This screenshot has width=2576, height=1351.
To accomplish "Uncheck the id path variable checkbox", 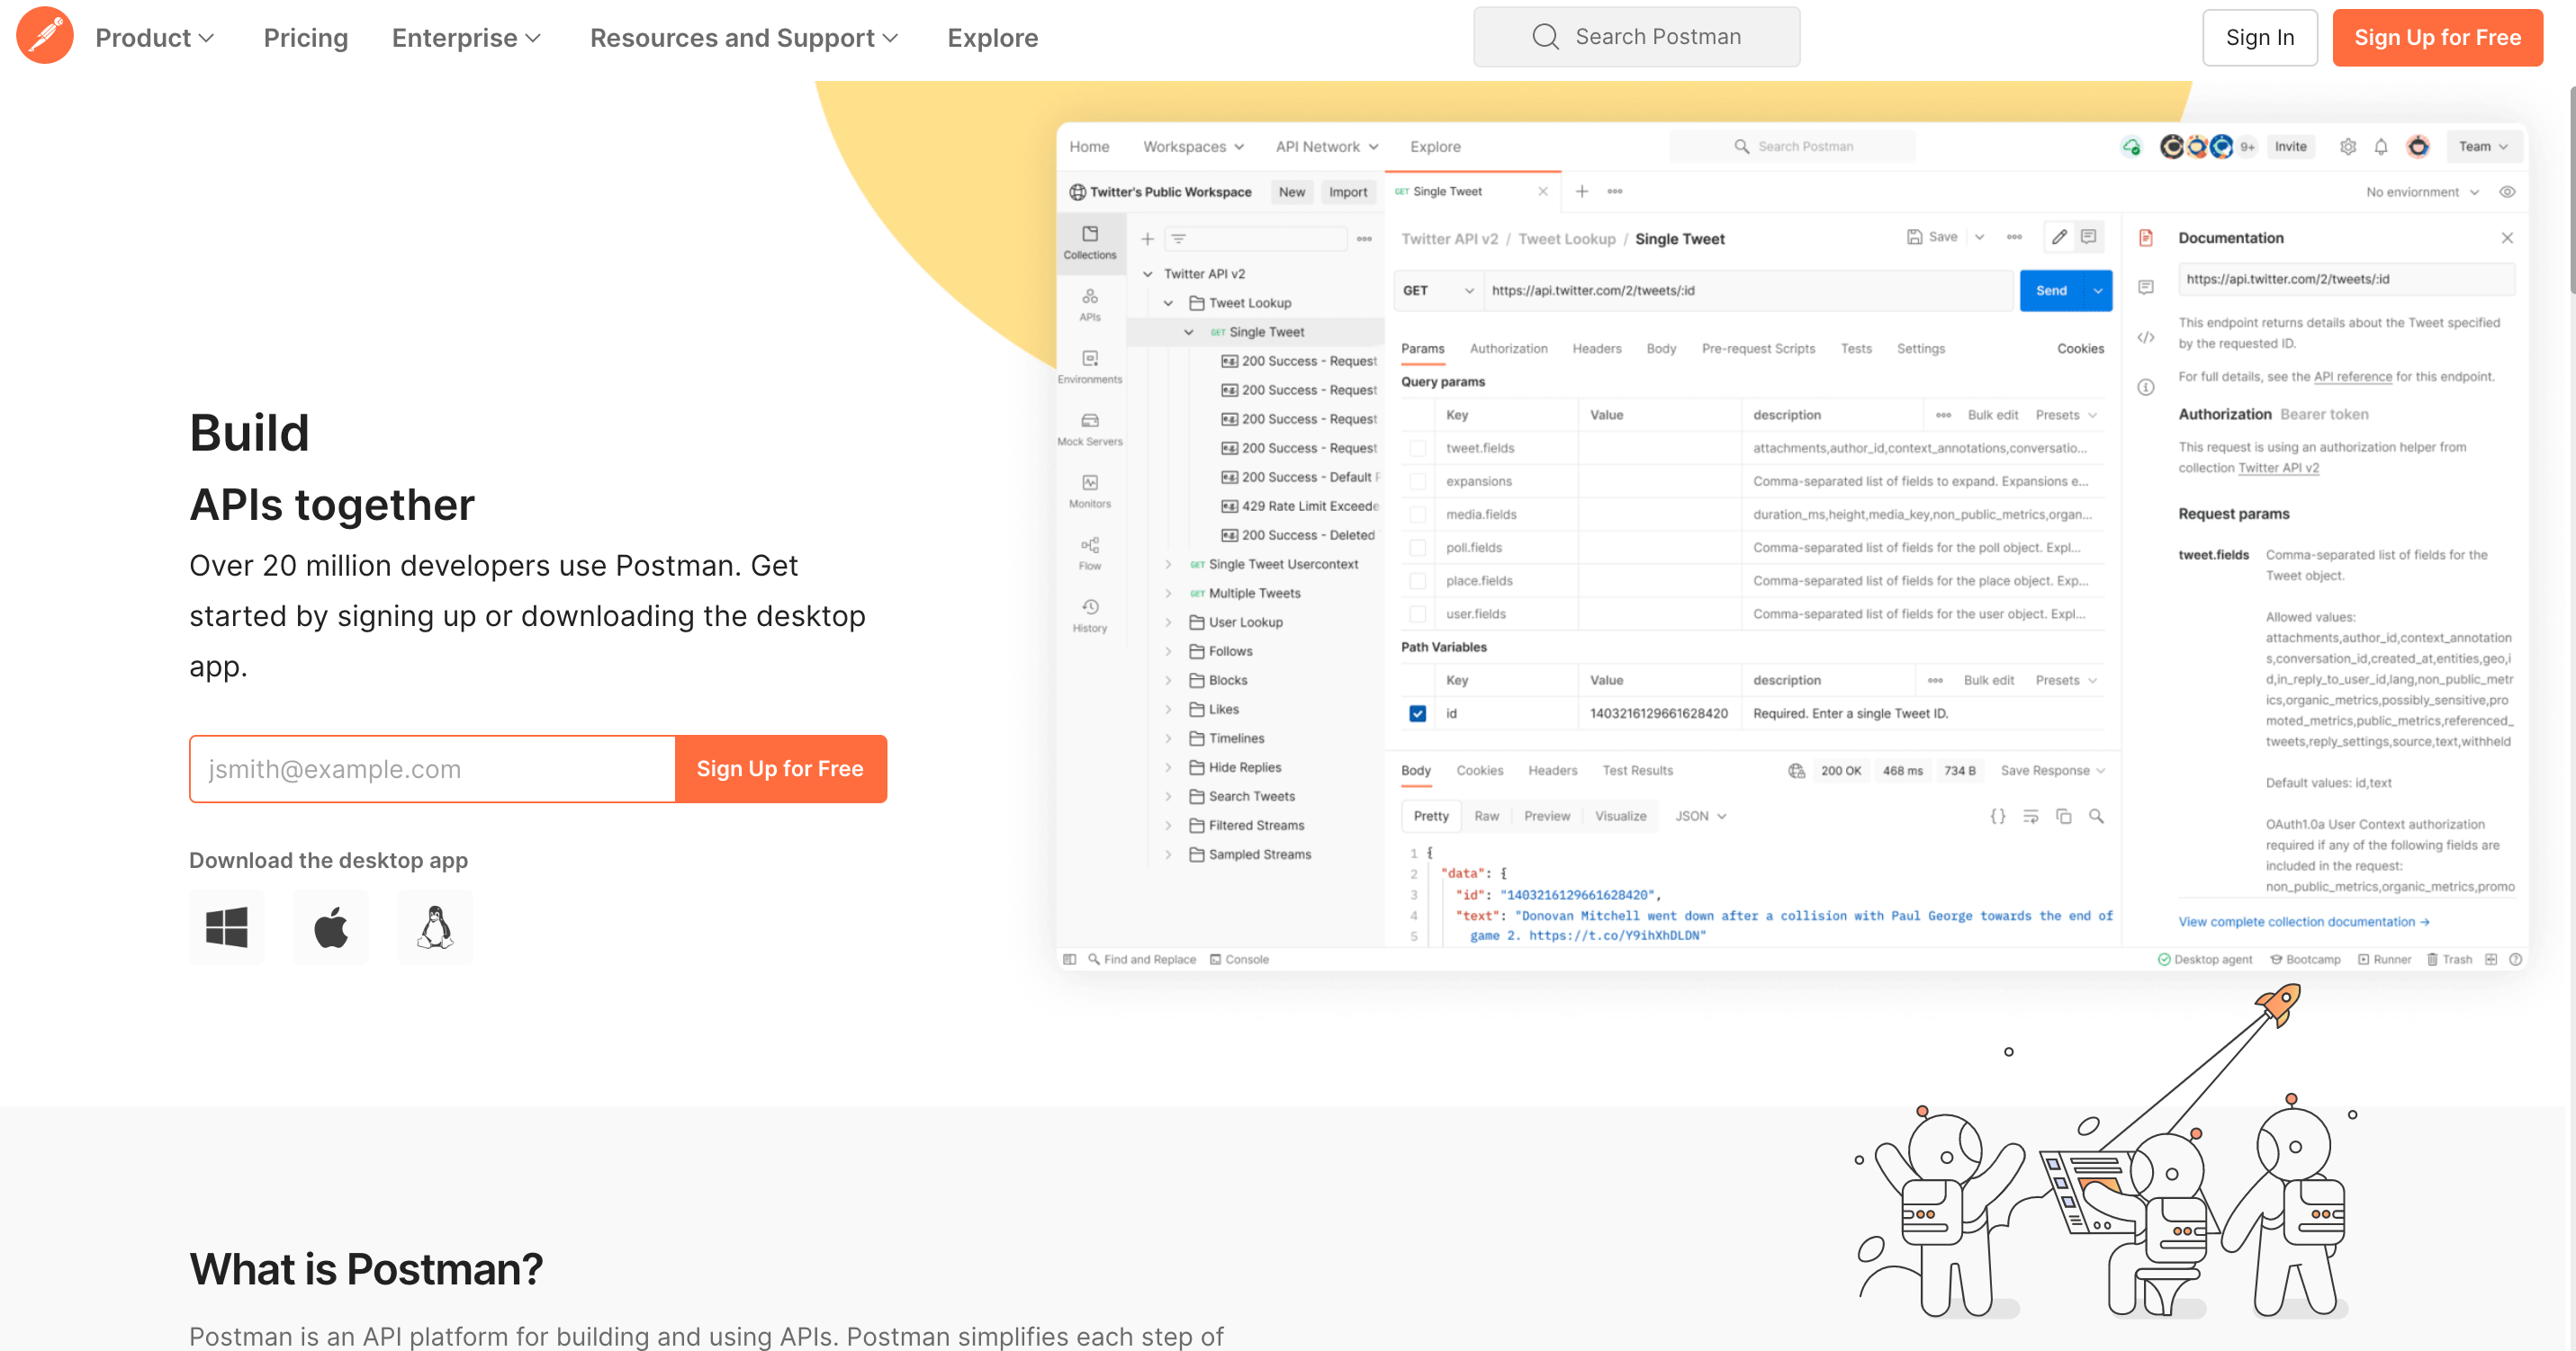I will 1417,713.
